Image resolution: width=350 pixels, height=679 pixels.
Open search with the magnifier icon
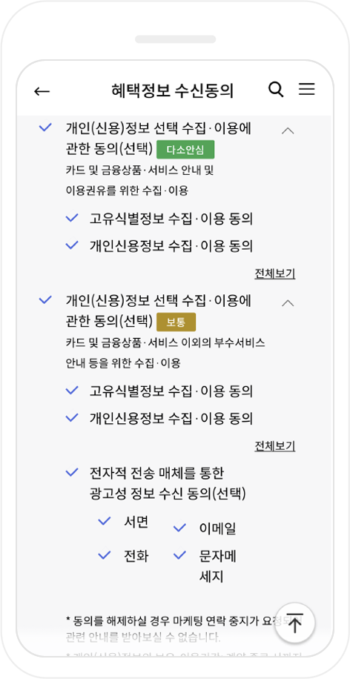pos(276,90)
